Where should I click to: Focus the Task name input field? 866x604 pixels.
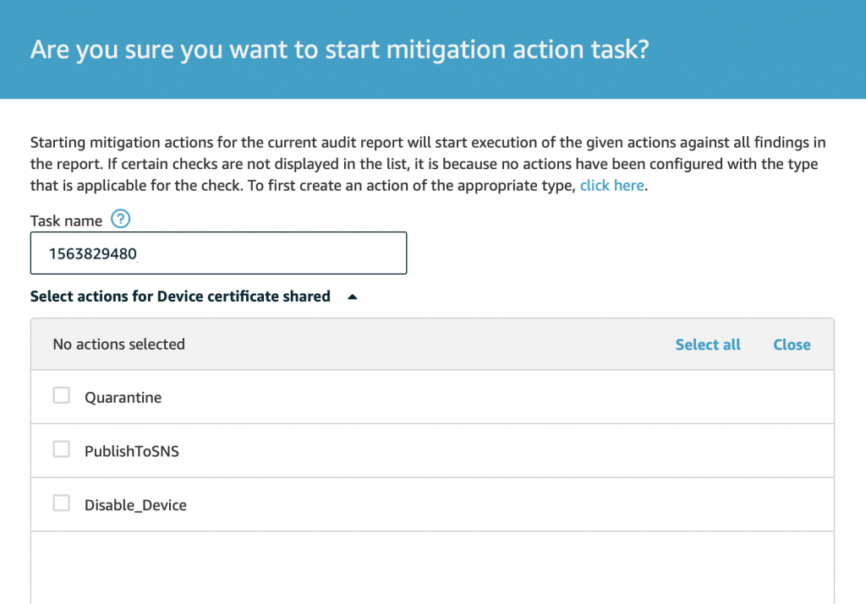254,253
